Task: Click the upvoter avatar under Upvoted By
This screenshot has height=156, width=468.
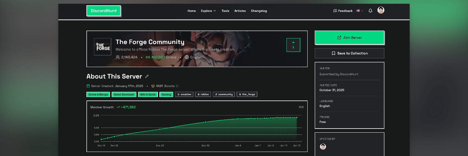Action: point(323,147)
